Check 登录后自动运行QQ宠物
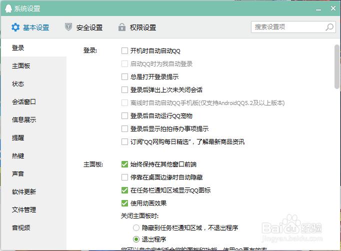The width and height of the screenshot is (341, 251). (124, 115)
